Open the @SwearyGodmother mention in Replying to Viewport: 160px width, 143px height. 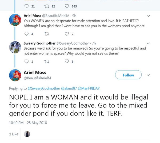44,88
